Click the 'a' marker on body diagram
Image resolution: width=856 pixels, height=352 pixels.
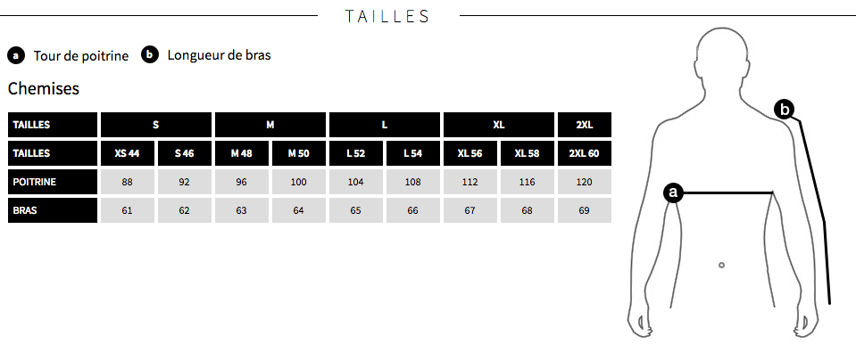click(673, 192)
